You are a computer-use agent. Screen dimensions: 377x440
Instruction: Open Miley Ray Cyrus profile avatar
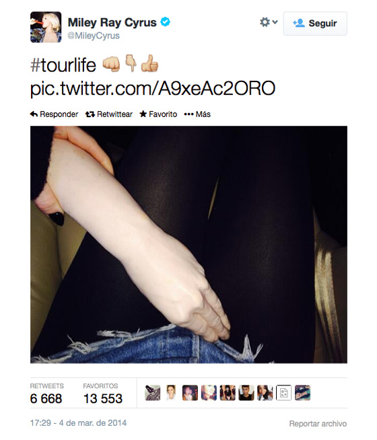point(46,27)
